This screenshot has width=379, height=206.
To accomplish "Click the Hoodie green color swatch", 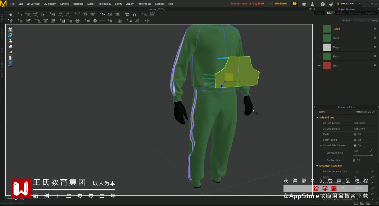I will (327, 29).
